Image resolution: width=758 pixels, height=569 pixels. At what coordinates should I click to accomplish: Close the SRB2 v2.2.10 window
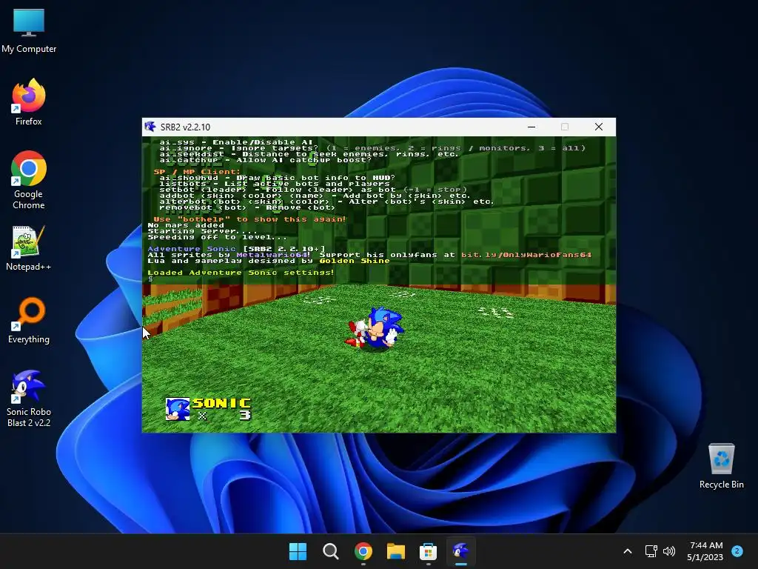pos(598,127)
